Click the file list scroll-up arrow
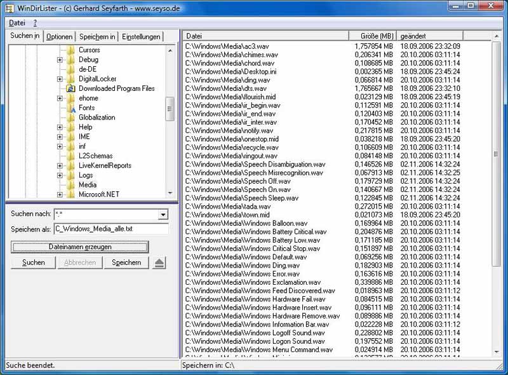508x375 pixels. (497, 36)
